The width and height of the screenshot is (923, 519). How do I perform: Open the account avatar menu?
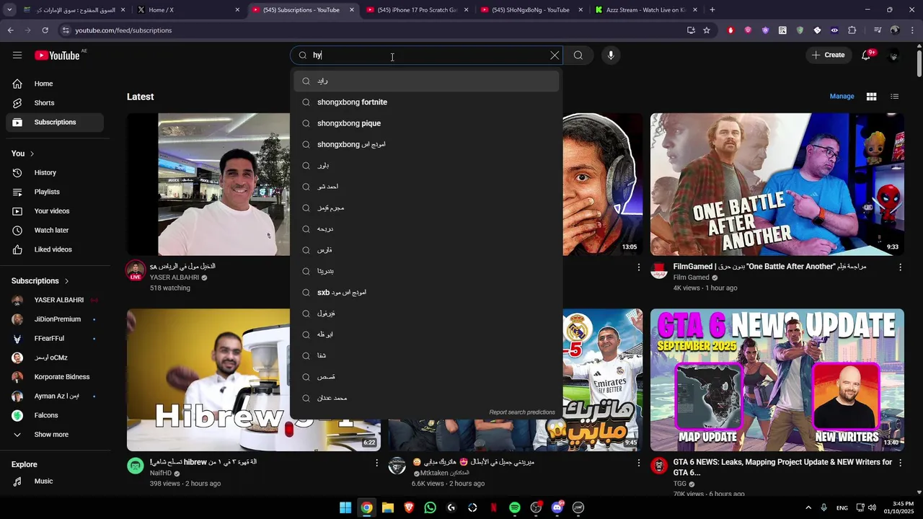(x=894, y=55)
